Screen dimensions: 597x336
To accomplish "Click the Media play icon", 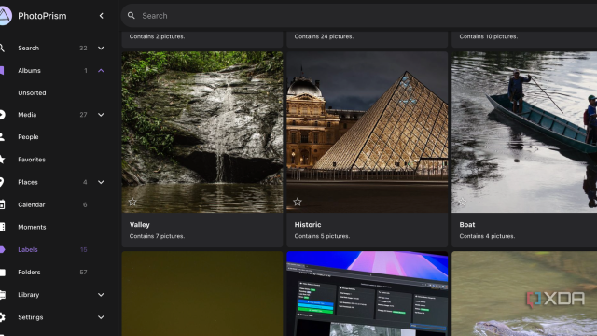I will pos(2,115).
